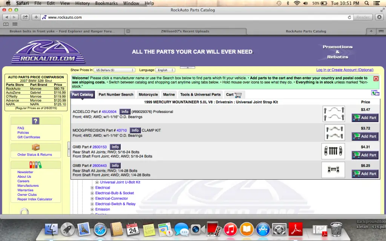Open the App Store dock icon

pos(263,229)
